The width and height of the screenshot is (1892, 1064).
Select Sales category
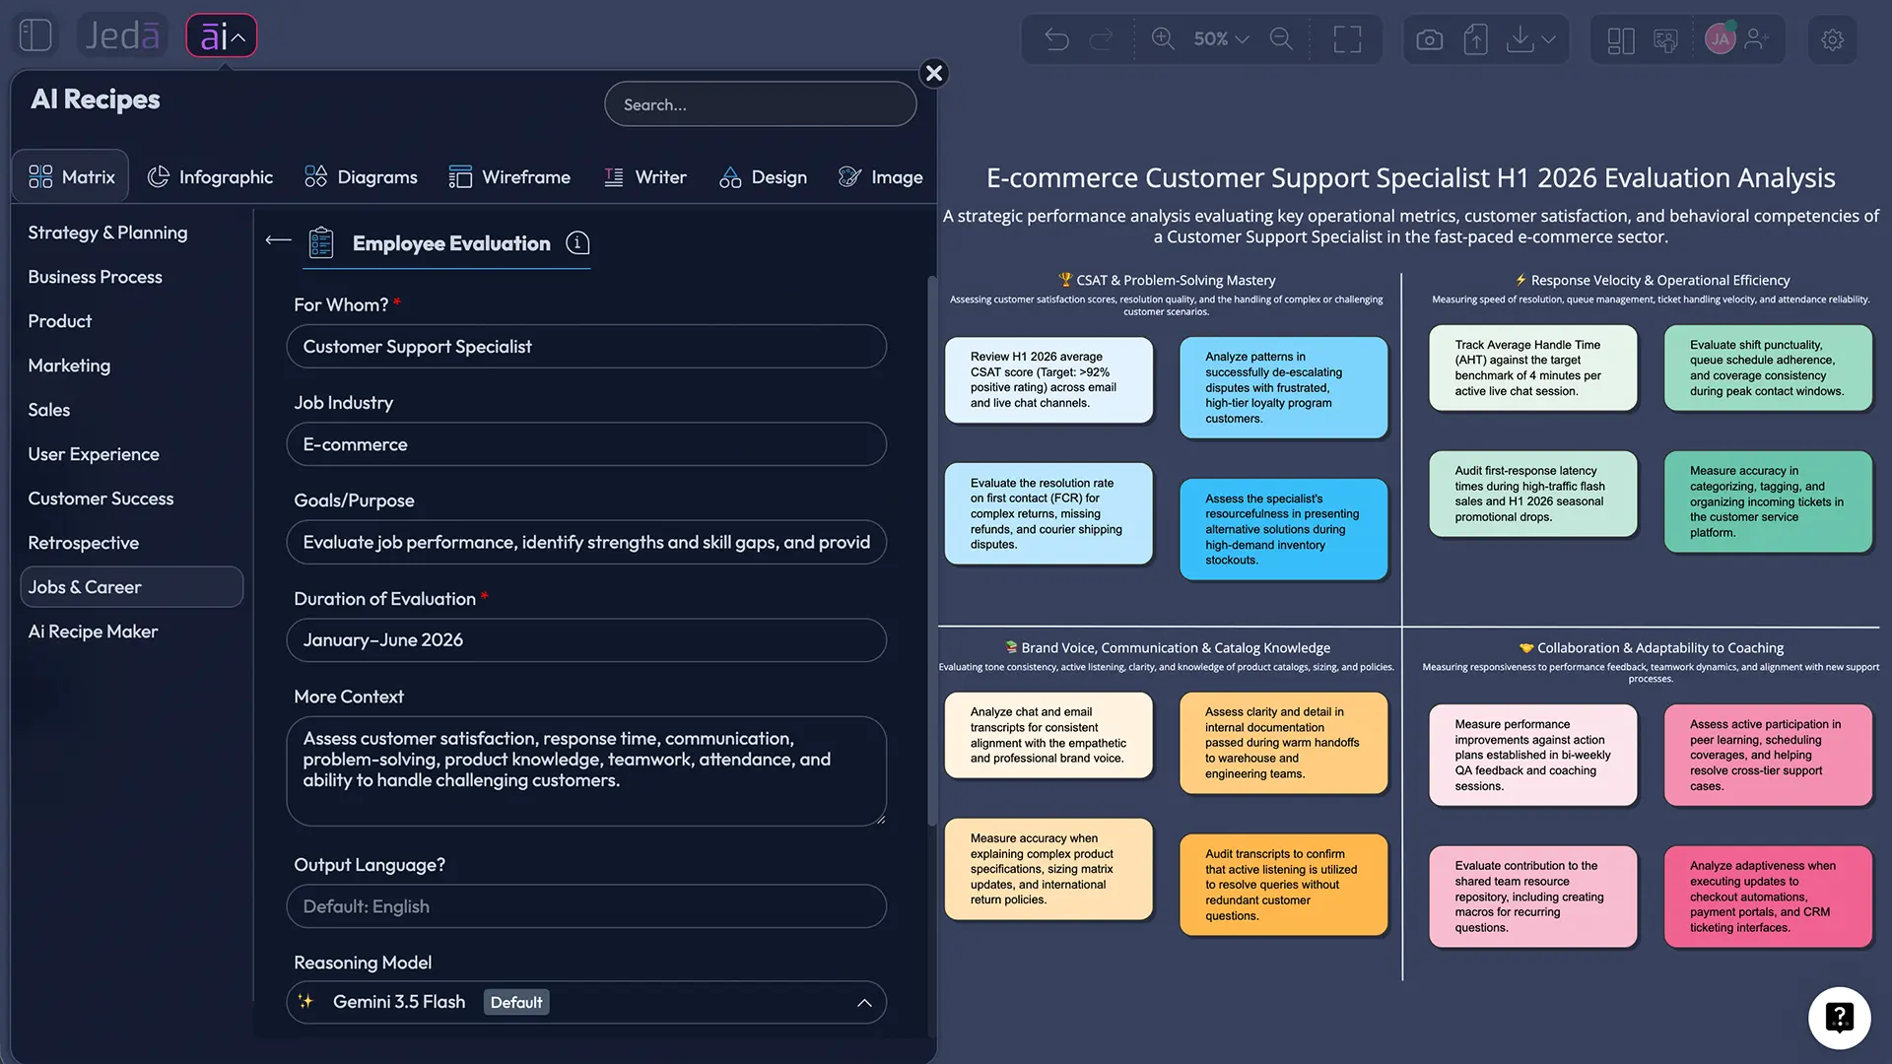48,410
